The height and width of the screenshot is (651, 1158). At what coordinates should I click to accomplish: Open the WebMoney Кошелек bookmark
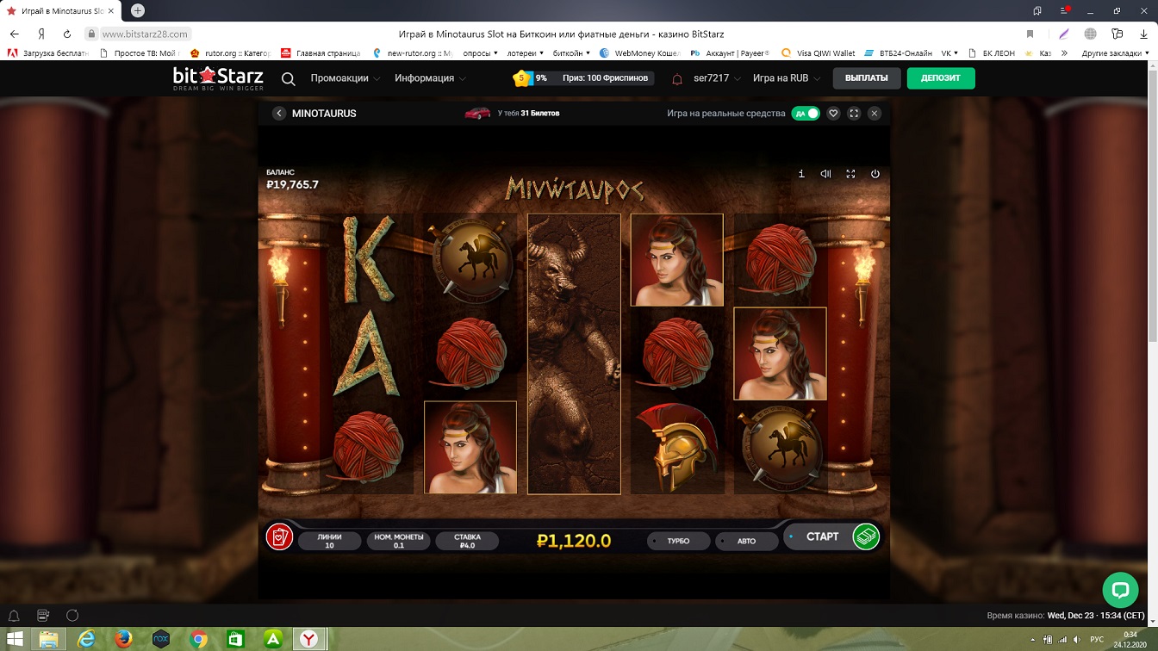coord(639,53)
